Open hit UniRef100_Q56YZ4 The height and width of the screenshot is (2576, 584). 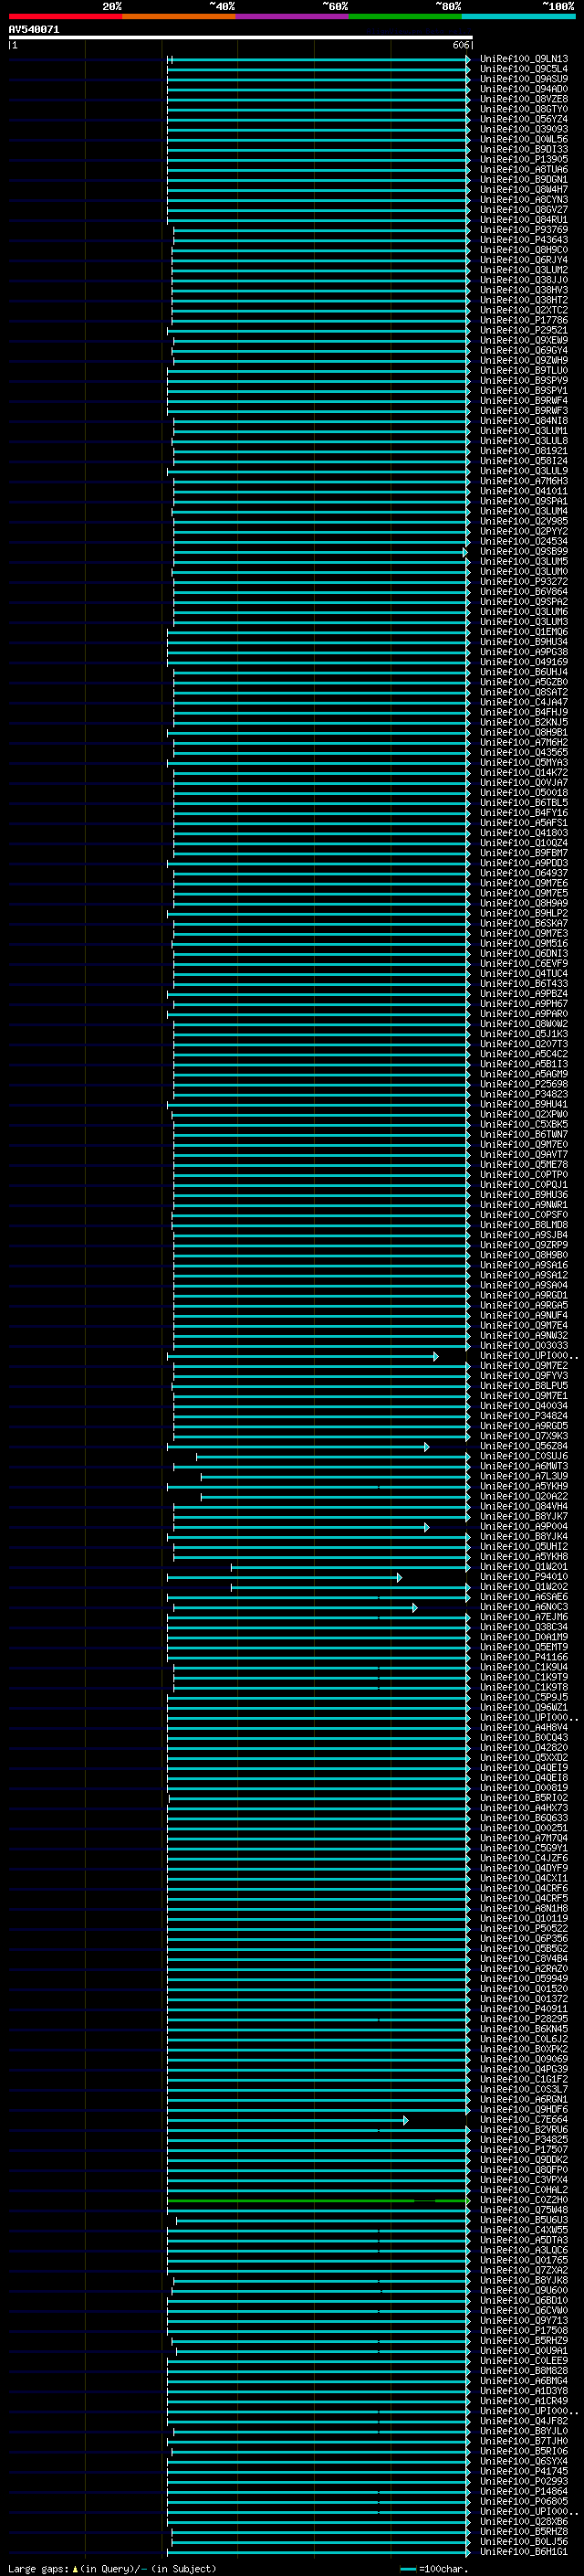point(524,119)
